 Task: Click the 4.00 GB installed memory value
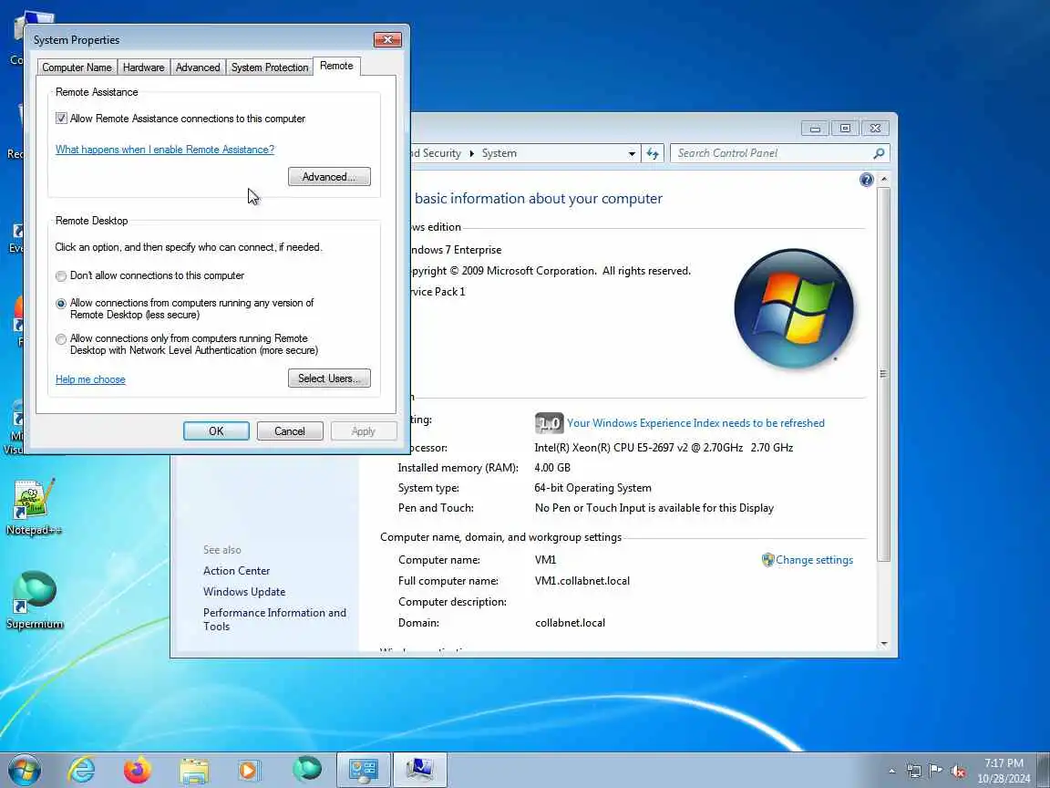[x=552, y=468]
